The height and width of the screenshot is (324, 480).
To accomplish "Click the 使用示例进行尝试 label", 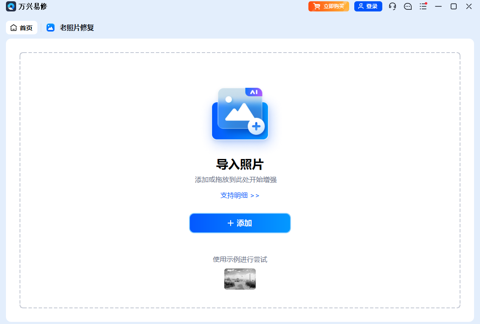I will tap(240, 260).
